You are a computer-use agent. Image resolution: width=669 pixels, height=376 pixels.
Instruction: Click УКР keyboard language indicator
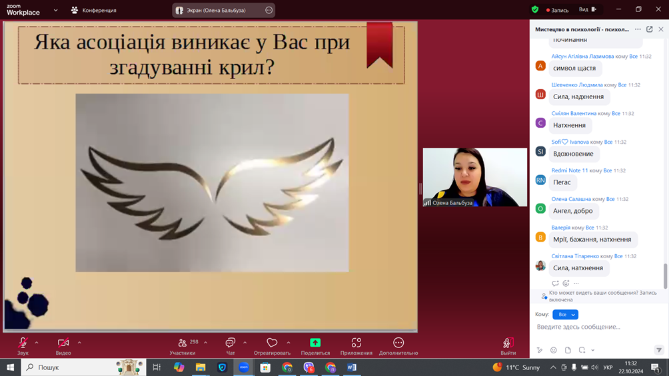[608, 367]
